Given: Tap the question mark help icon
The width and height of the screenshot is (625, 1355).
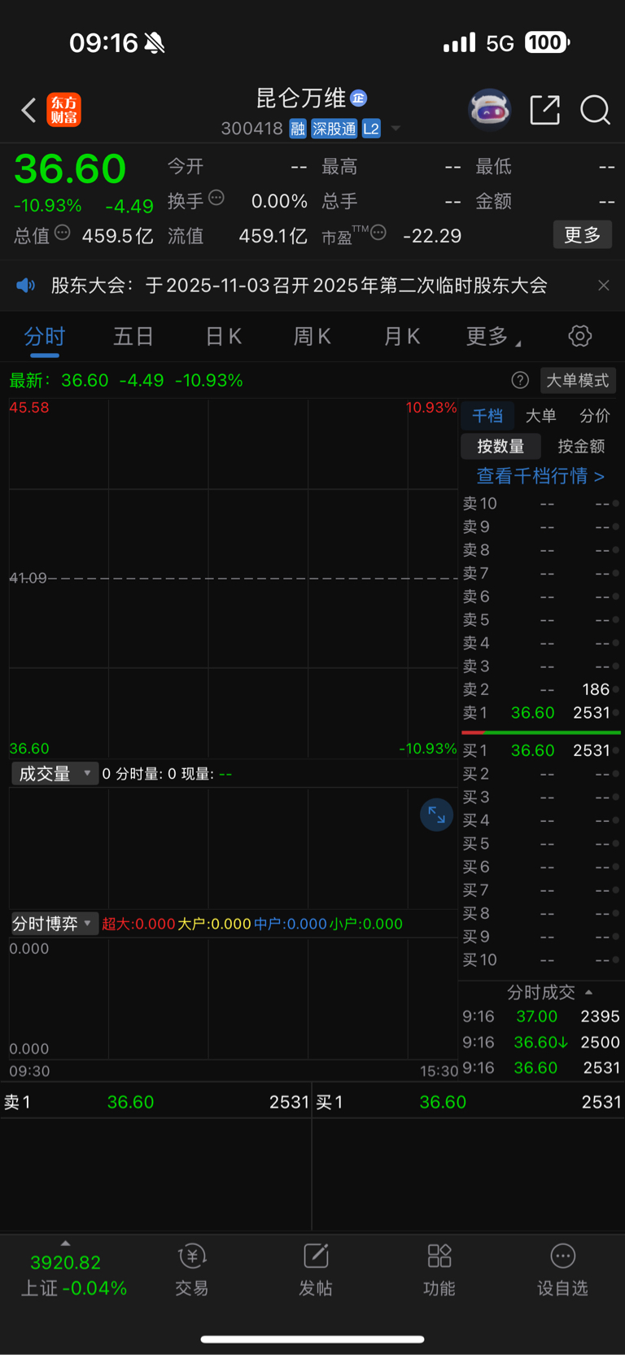Looking at the screenshot, I should pos(520,380).
